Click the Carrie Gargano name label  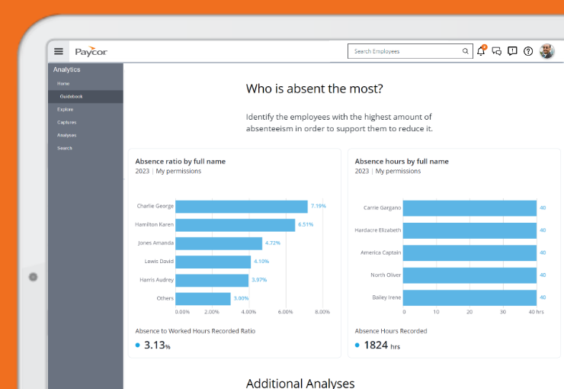tap(382, 207)
